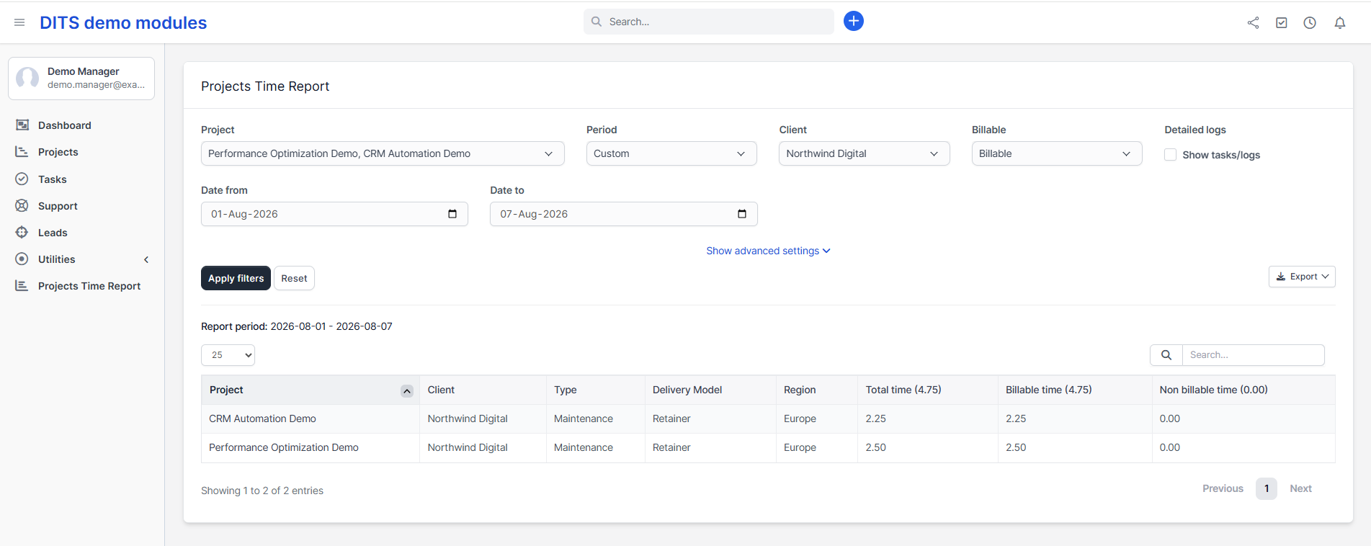Click the Previous pagination link
1371x546 pixels.
tap(1223, 488)
